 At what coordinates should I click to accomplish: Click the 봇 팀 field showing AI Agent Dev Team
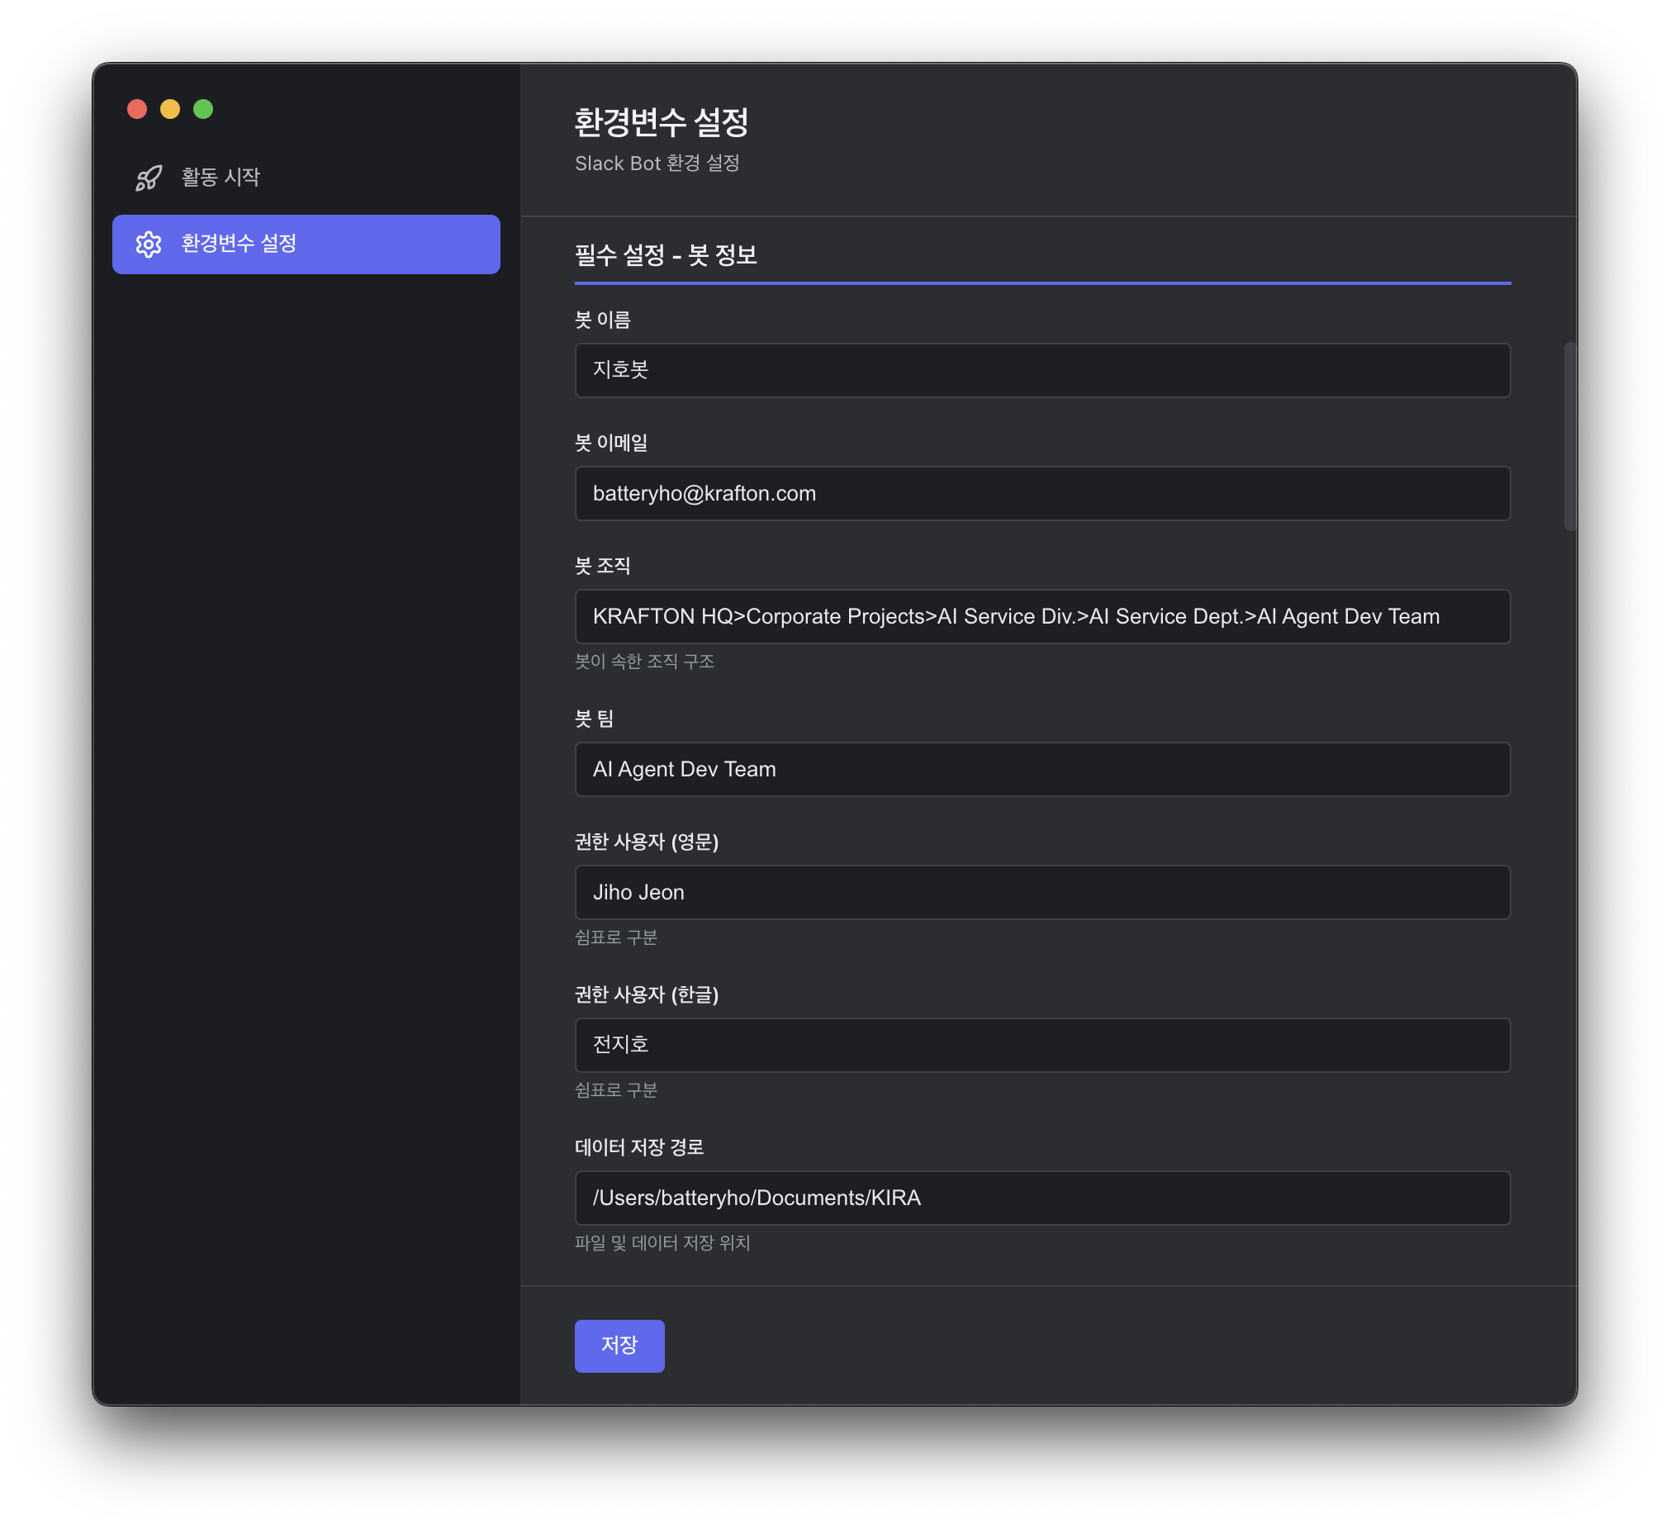point(1043,770)
